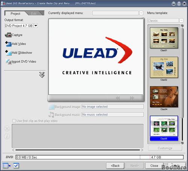Click the Add Video label

(x=19, y=44)
